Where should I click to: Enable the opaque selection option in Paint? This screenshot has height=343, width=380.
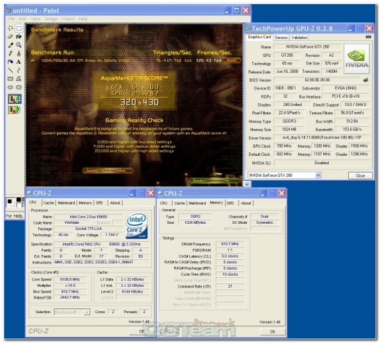(15, 99)
